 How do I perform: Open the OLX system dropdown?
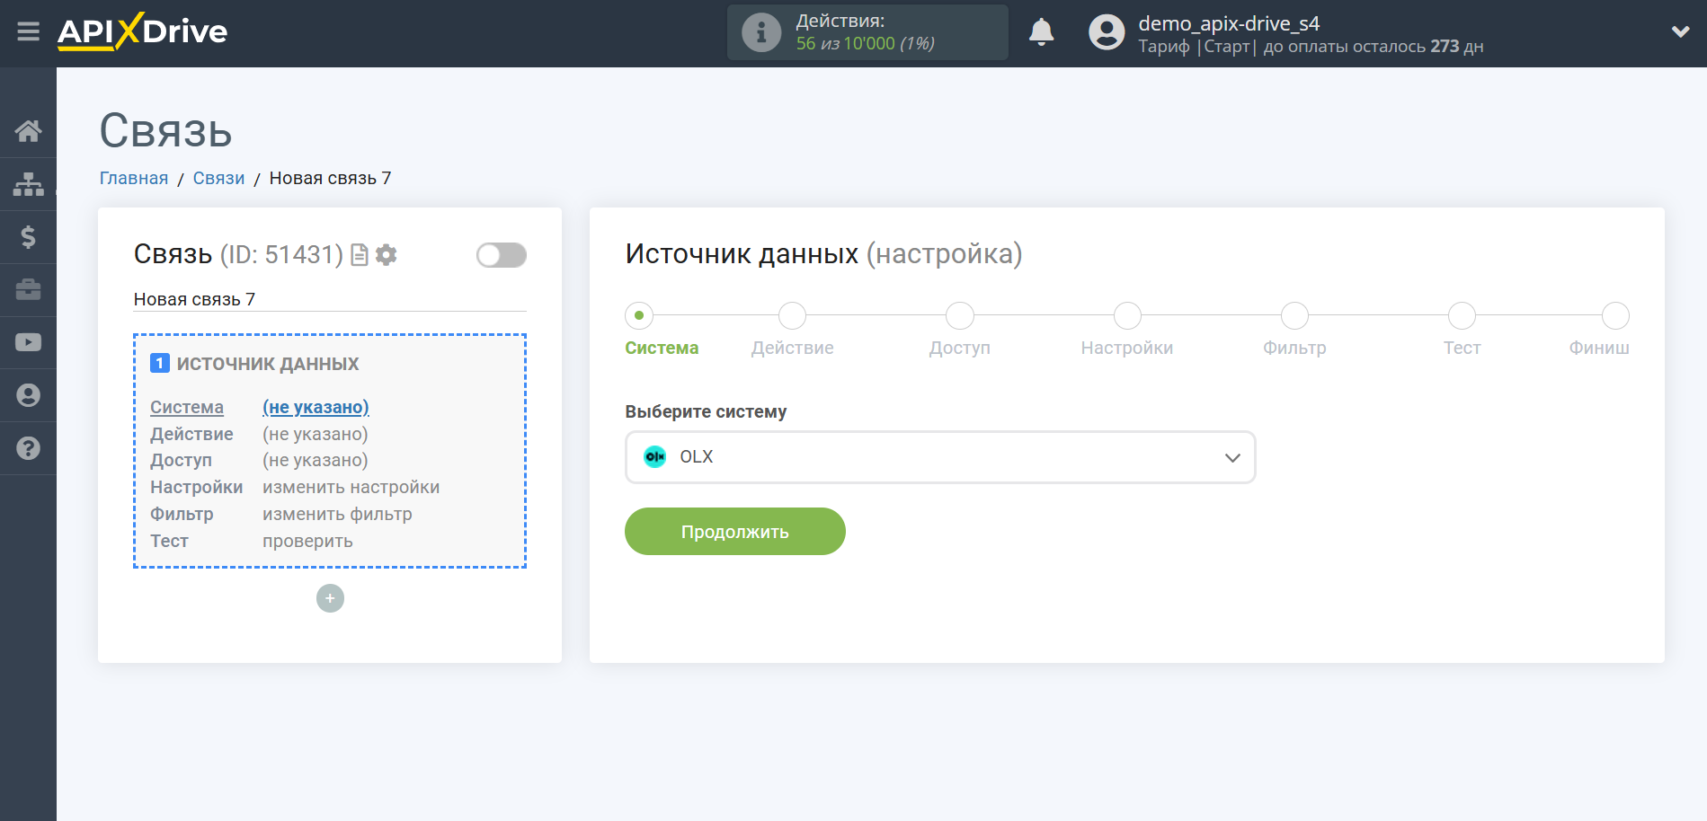pos(940,457)
